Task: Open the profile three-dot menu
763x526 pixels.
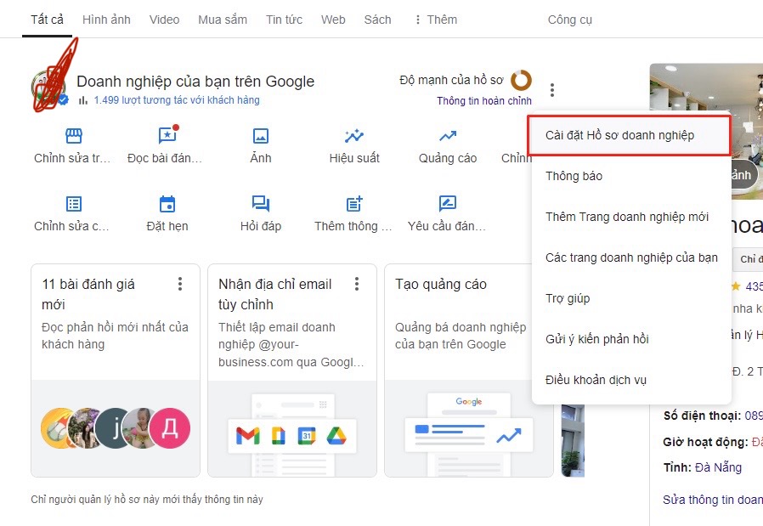Action: click(551, 90)
